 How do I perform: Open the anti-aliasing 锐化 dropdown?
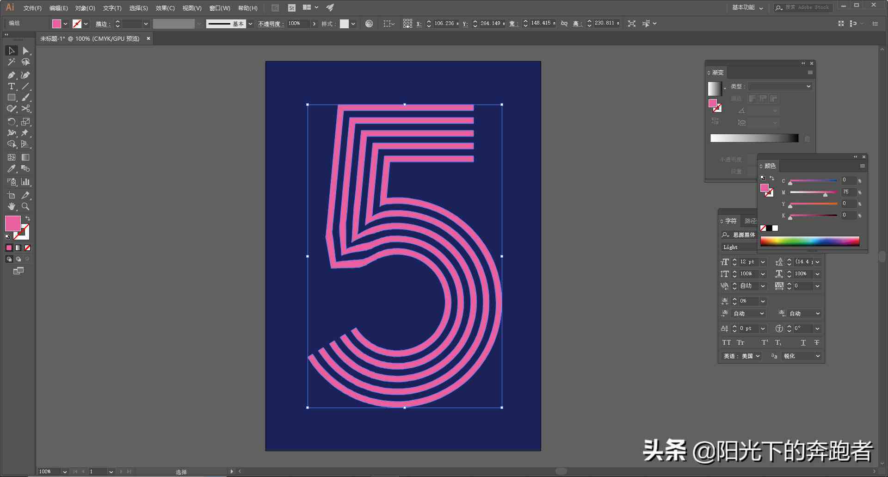click(x=802, y=356)
